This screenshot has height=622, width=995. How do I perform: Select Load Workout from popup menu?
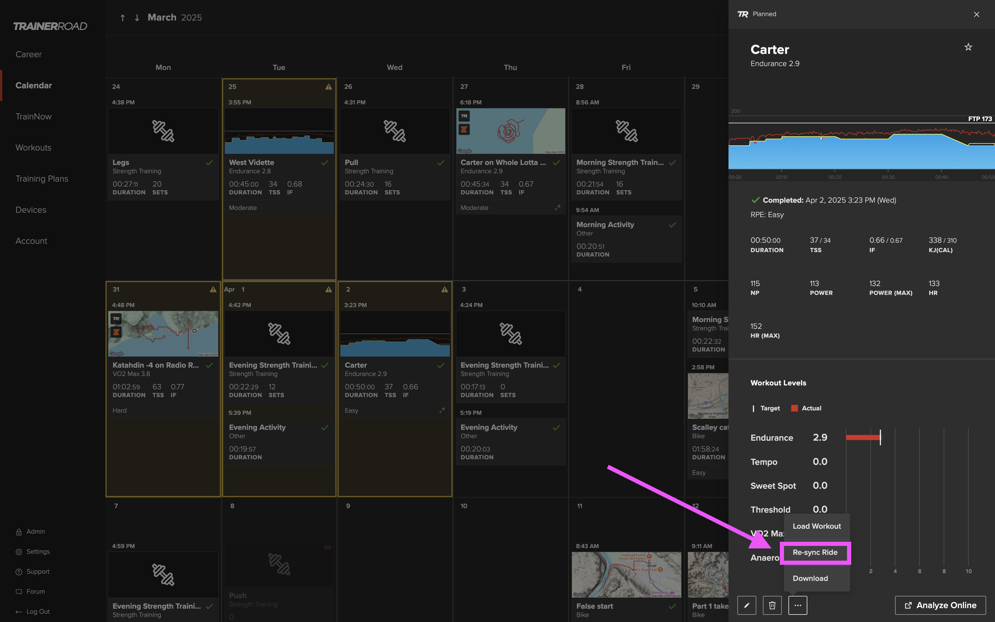pos(816,526)
